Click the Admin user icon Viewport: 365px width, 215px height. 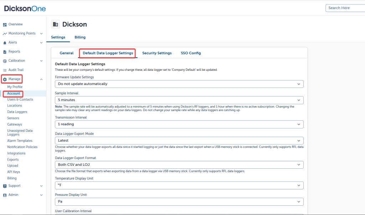coord(5,195)
